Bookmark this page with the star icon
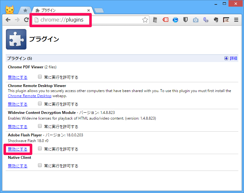The height and width of the screenshot is (193, 244). (145, 20)
